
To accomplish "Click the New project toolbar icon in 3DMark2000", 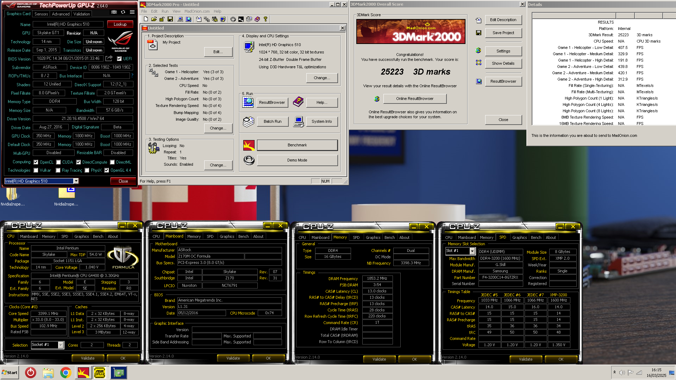I will [x=146, y=19].
